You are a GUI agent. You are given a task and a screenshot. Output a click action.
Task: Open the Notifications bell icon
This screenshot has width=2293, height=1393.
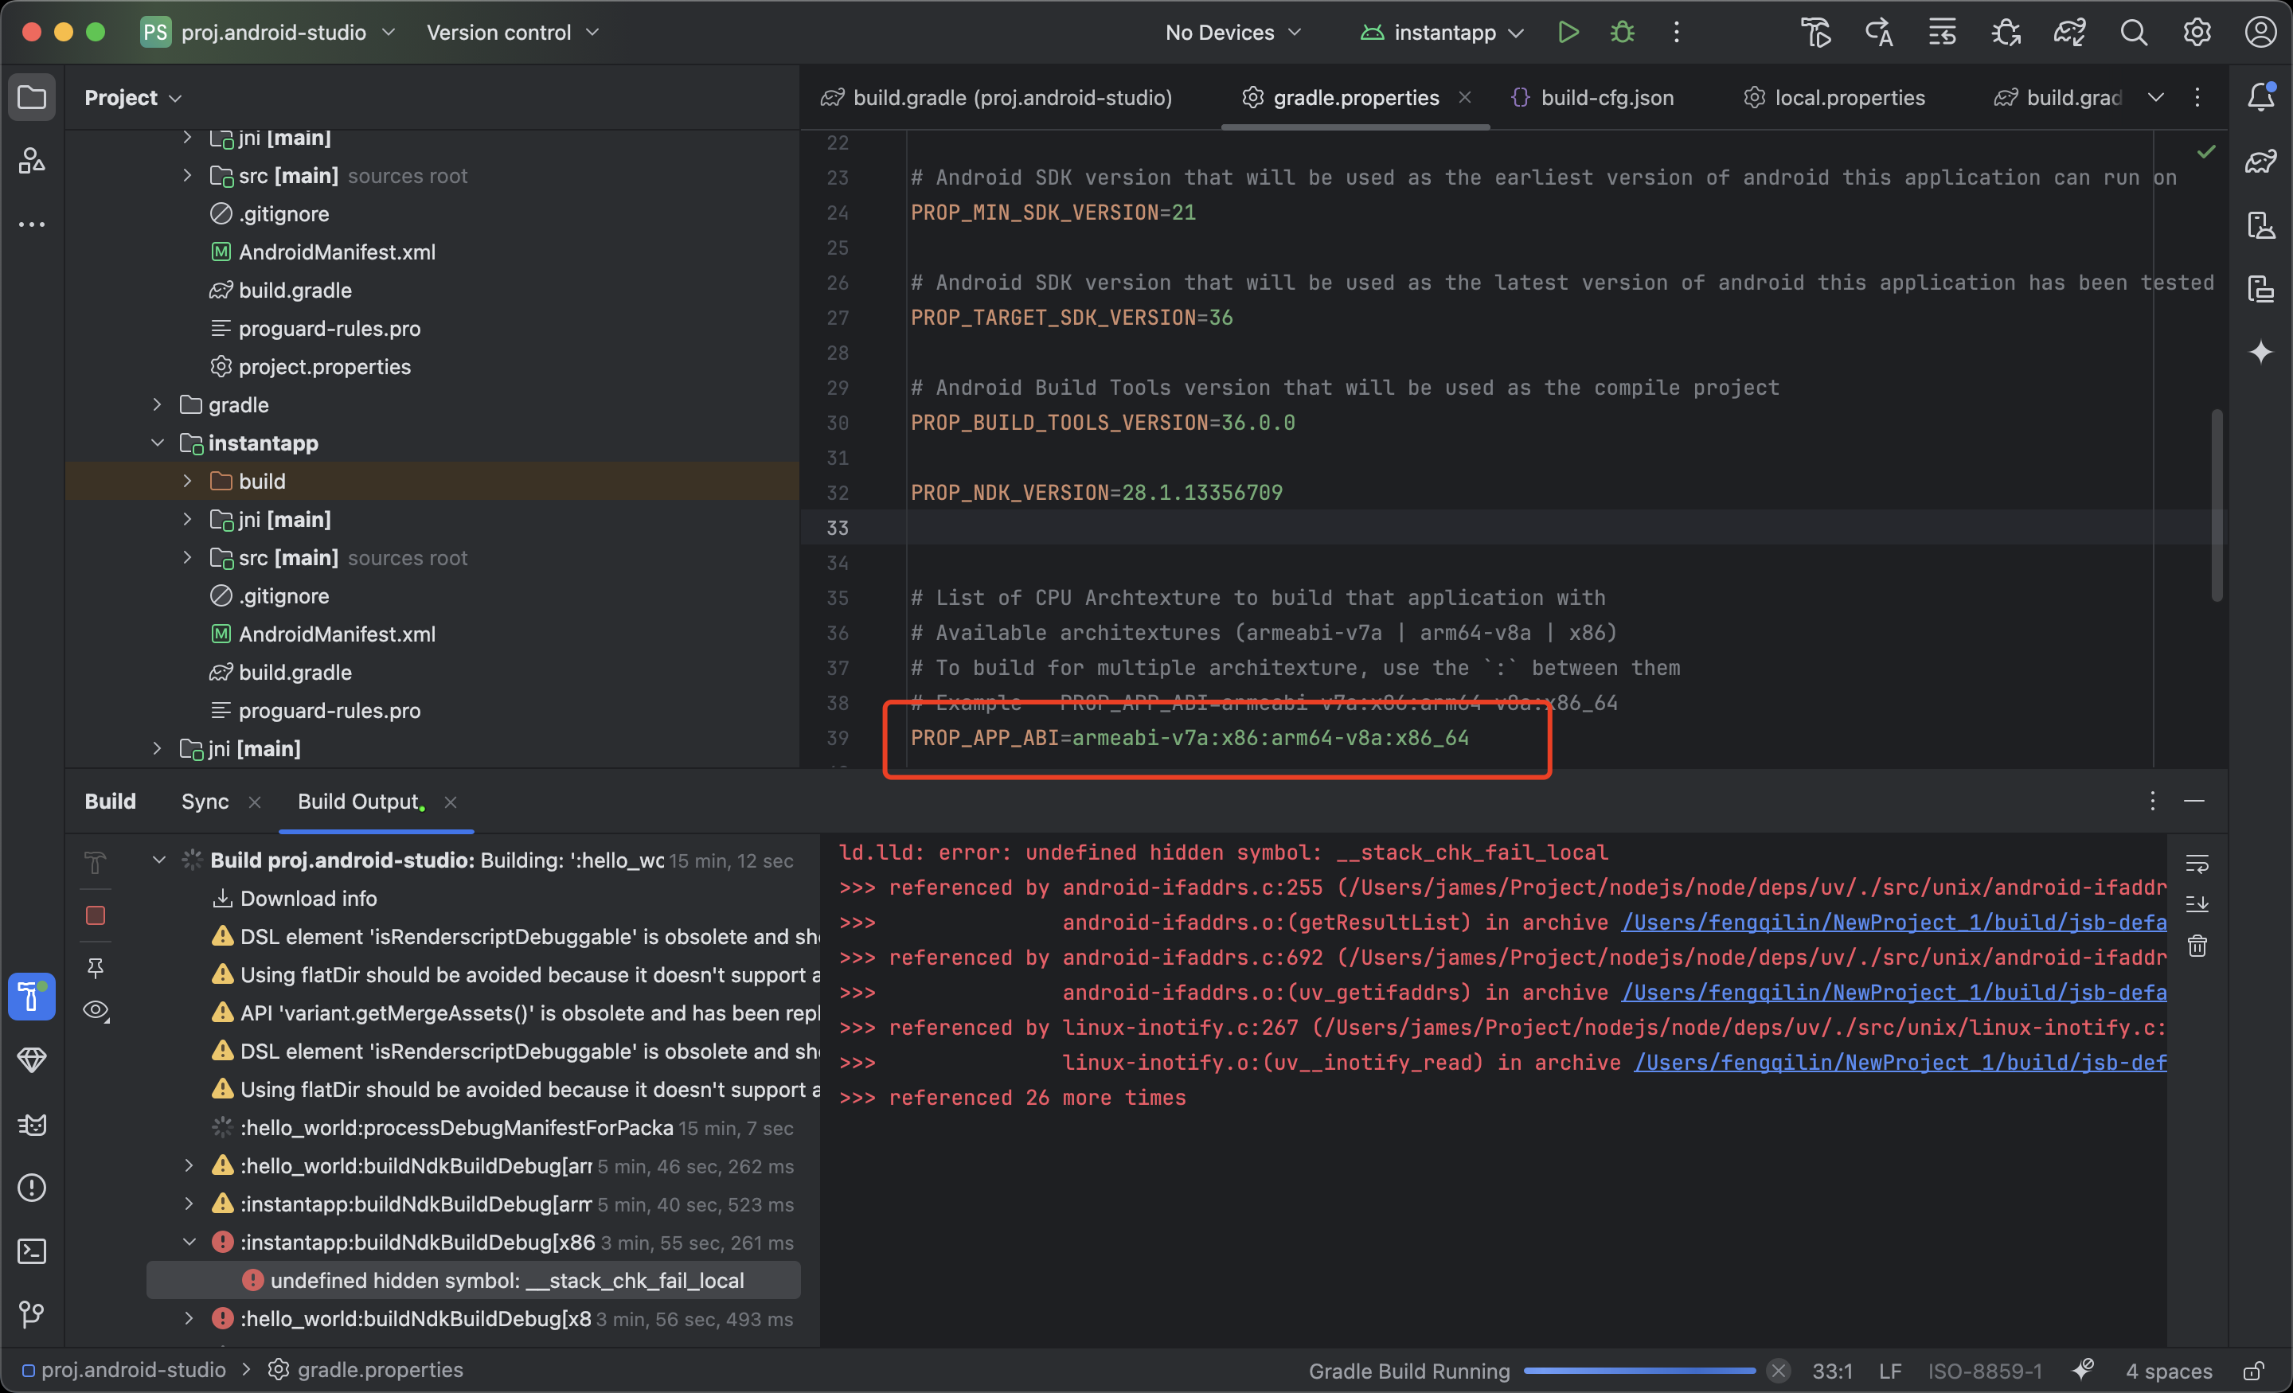(2260, 97)
